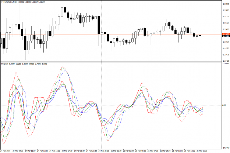Click the 25 Mar 05:30 time label
Viewport: 230px width, 153px height.
click(141, 151)
